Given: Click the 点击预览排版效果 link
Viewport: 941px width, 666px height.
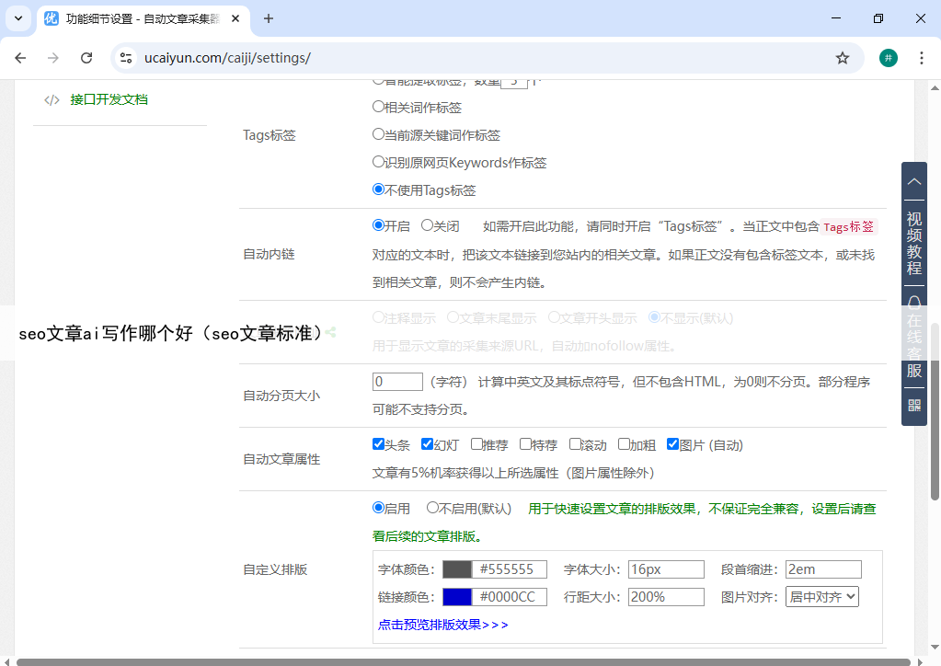Looking at the screenshot, I should click(442, 625).
